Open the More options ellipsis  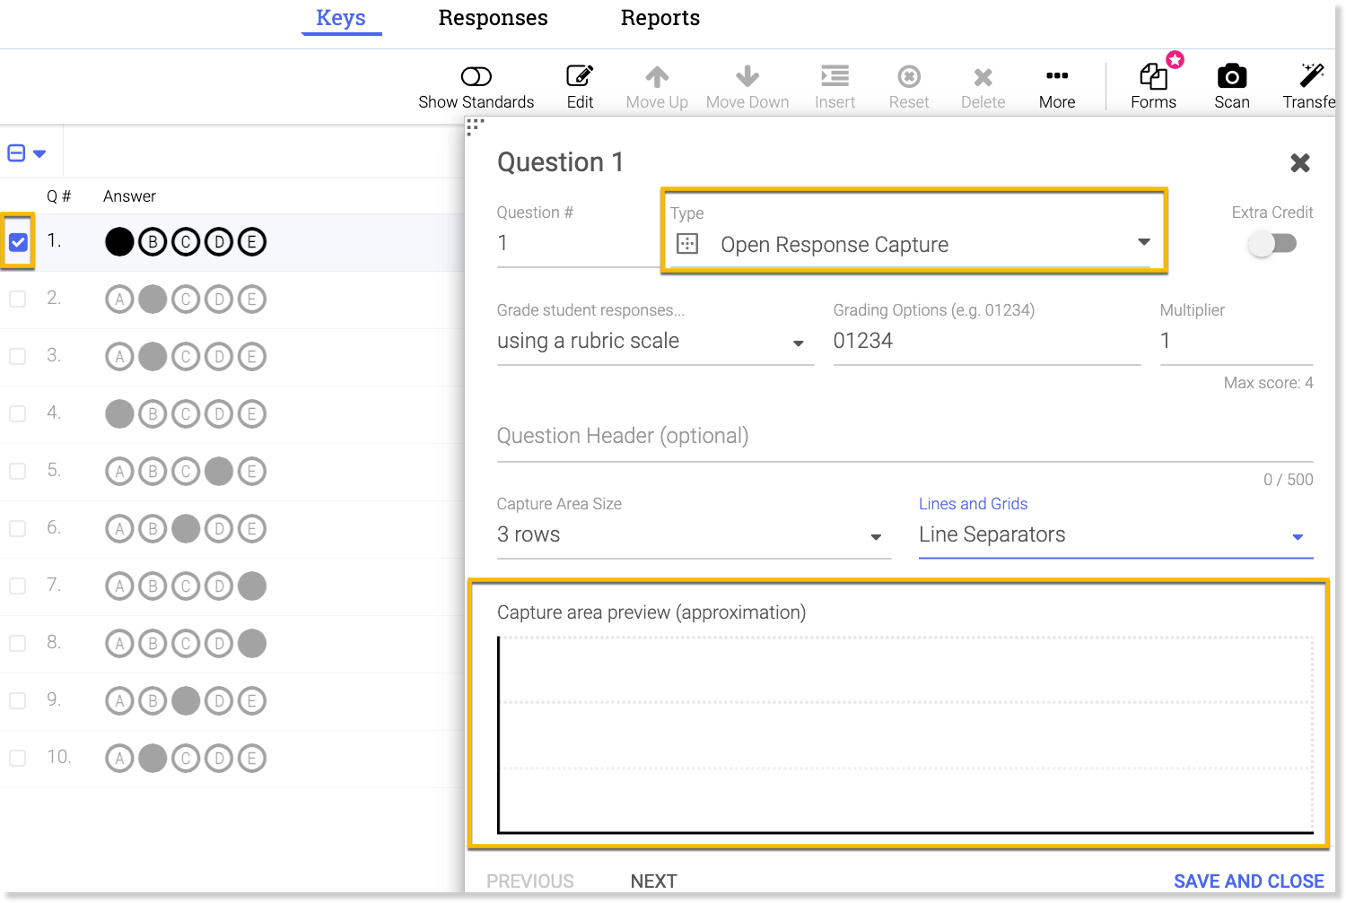click(x=1056, y=77)
